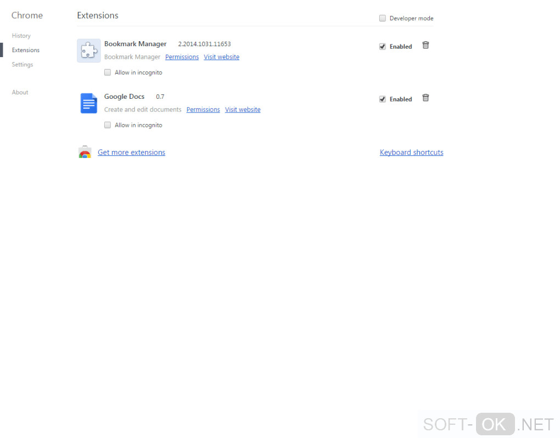Click the Bookmark Manager puzzle piece icon

pyautogui.click(x=88, y=50)
